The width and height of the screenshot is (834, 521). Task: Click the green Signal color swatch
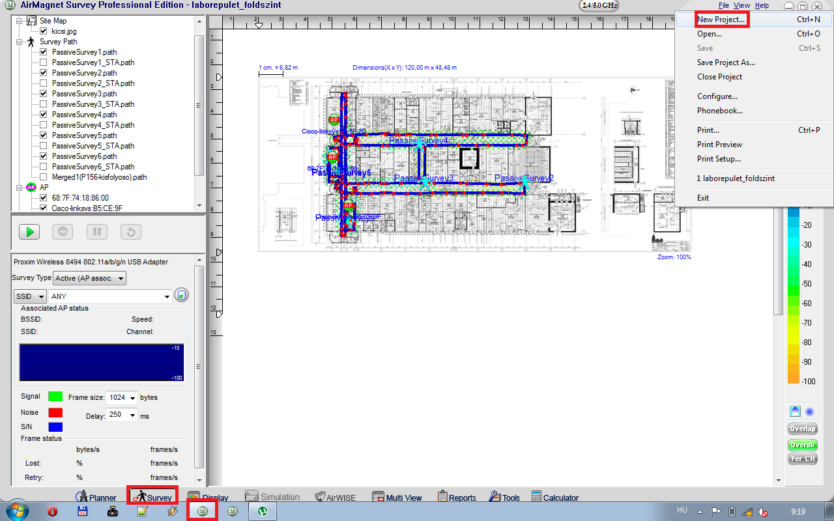point(55,396)
